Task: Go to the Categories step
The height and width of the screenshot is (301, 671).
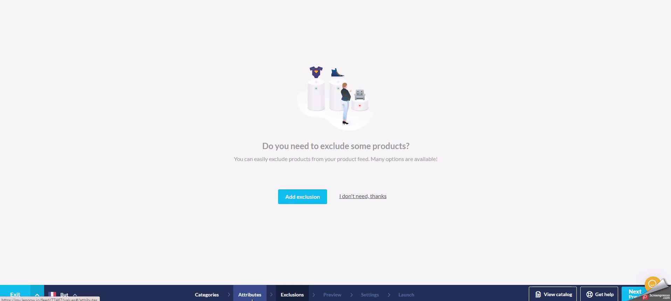Action: 207,295
